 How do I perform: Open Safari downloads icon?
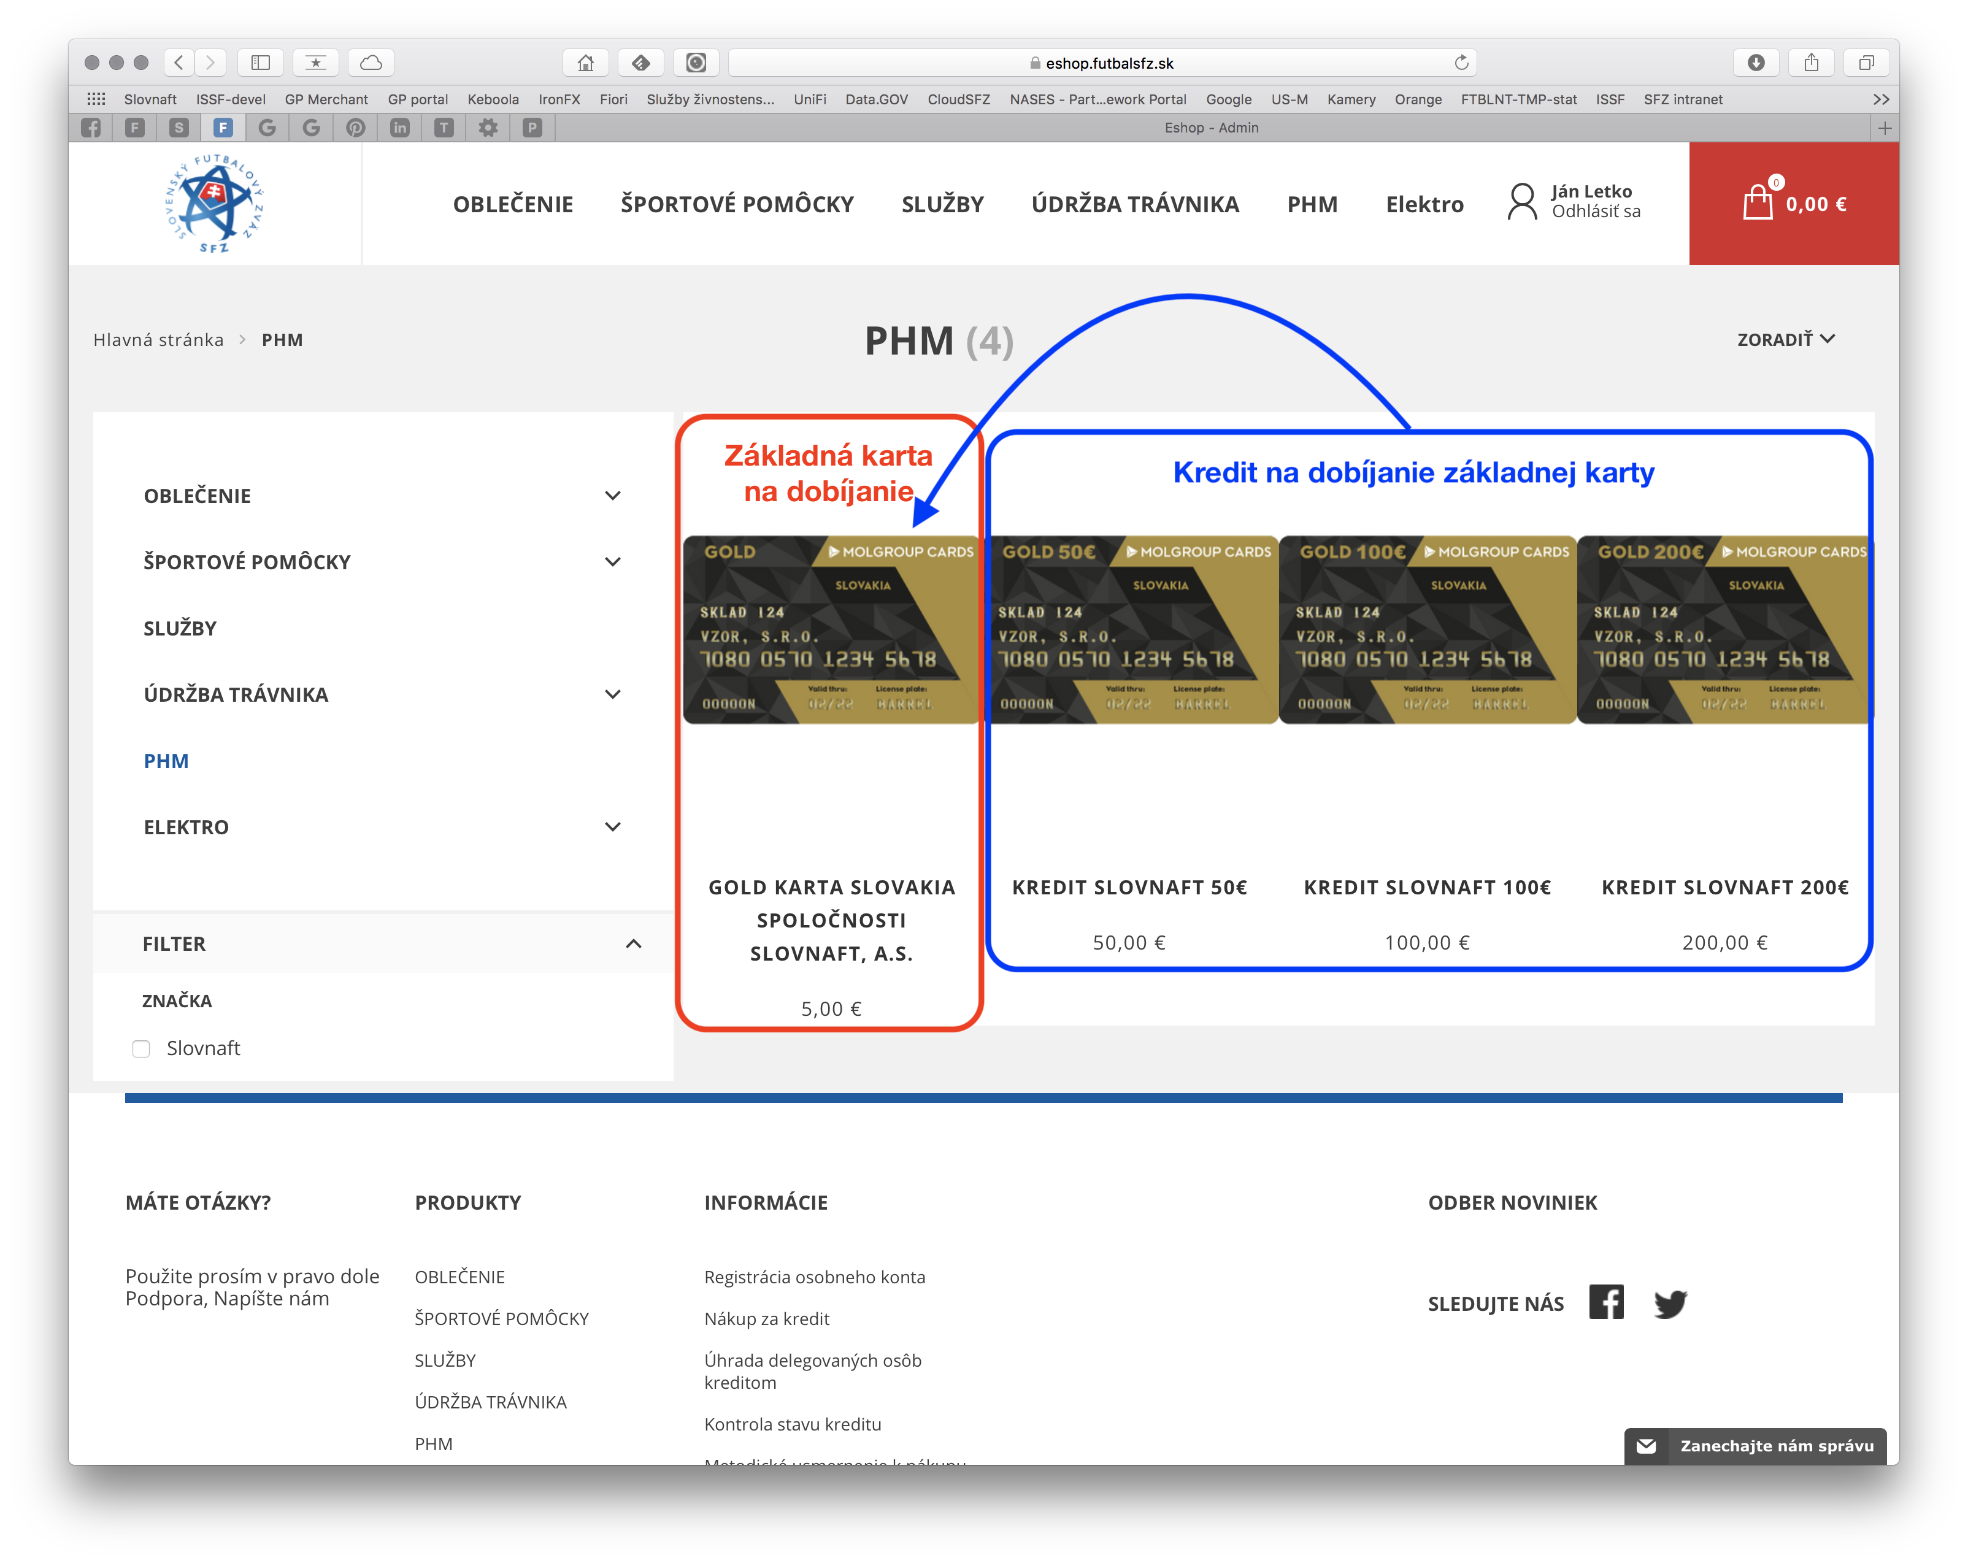click(1755, 62)
